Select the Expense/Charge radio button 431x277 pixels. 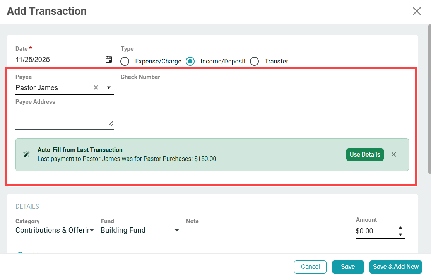pos(125,61)
